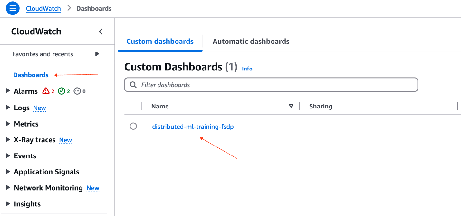Click the magnifier icon in filter field
Image resolution: width=461 pixels, height=216 pixels.
click(133, 84)
